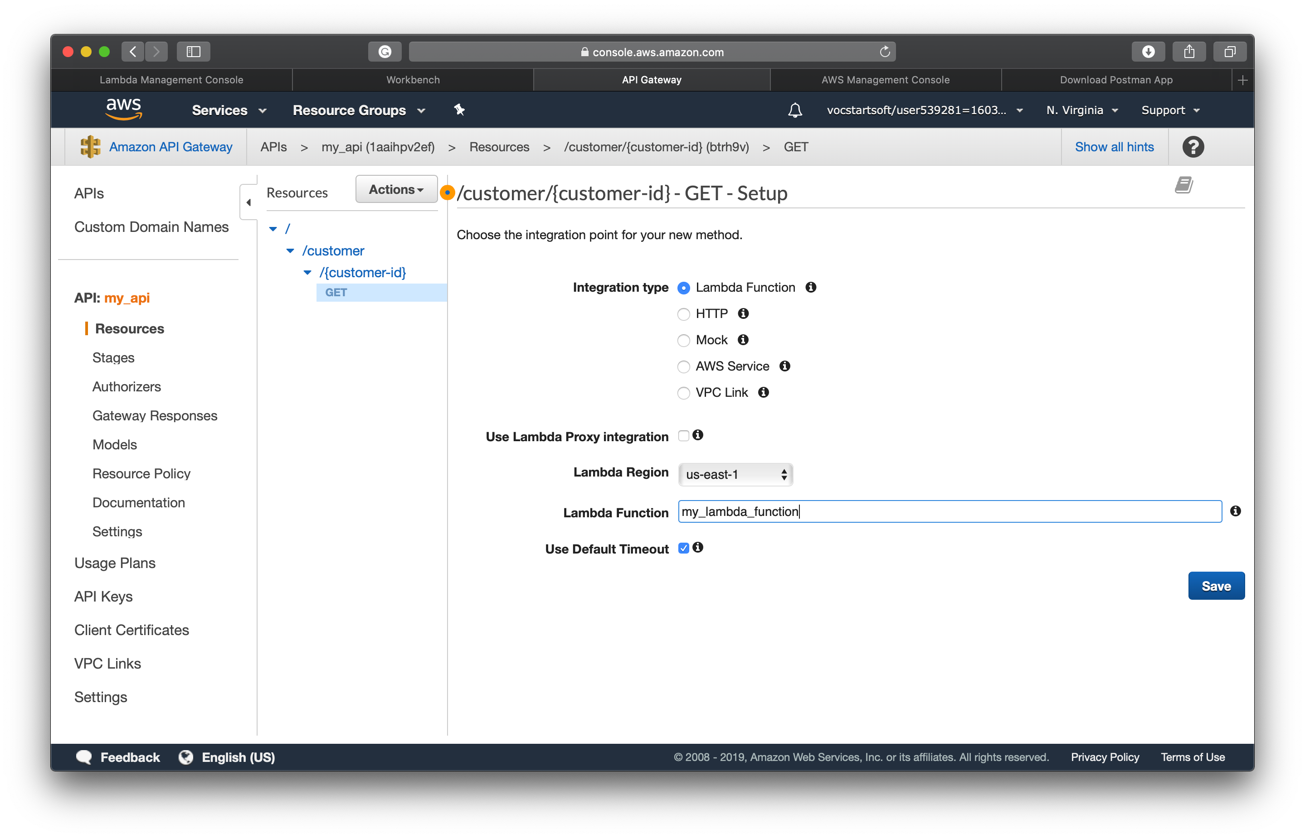Click info icon next to Use Default Timeout
1305x838 pixels.
coord(698,548)
